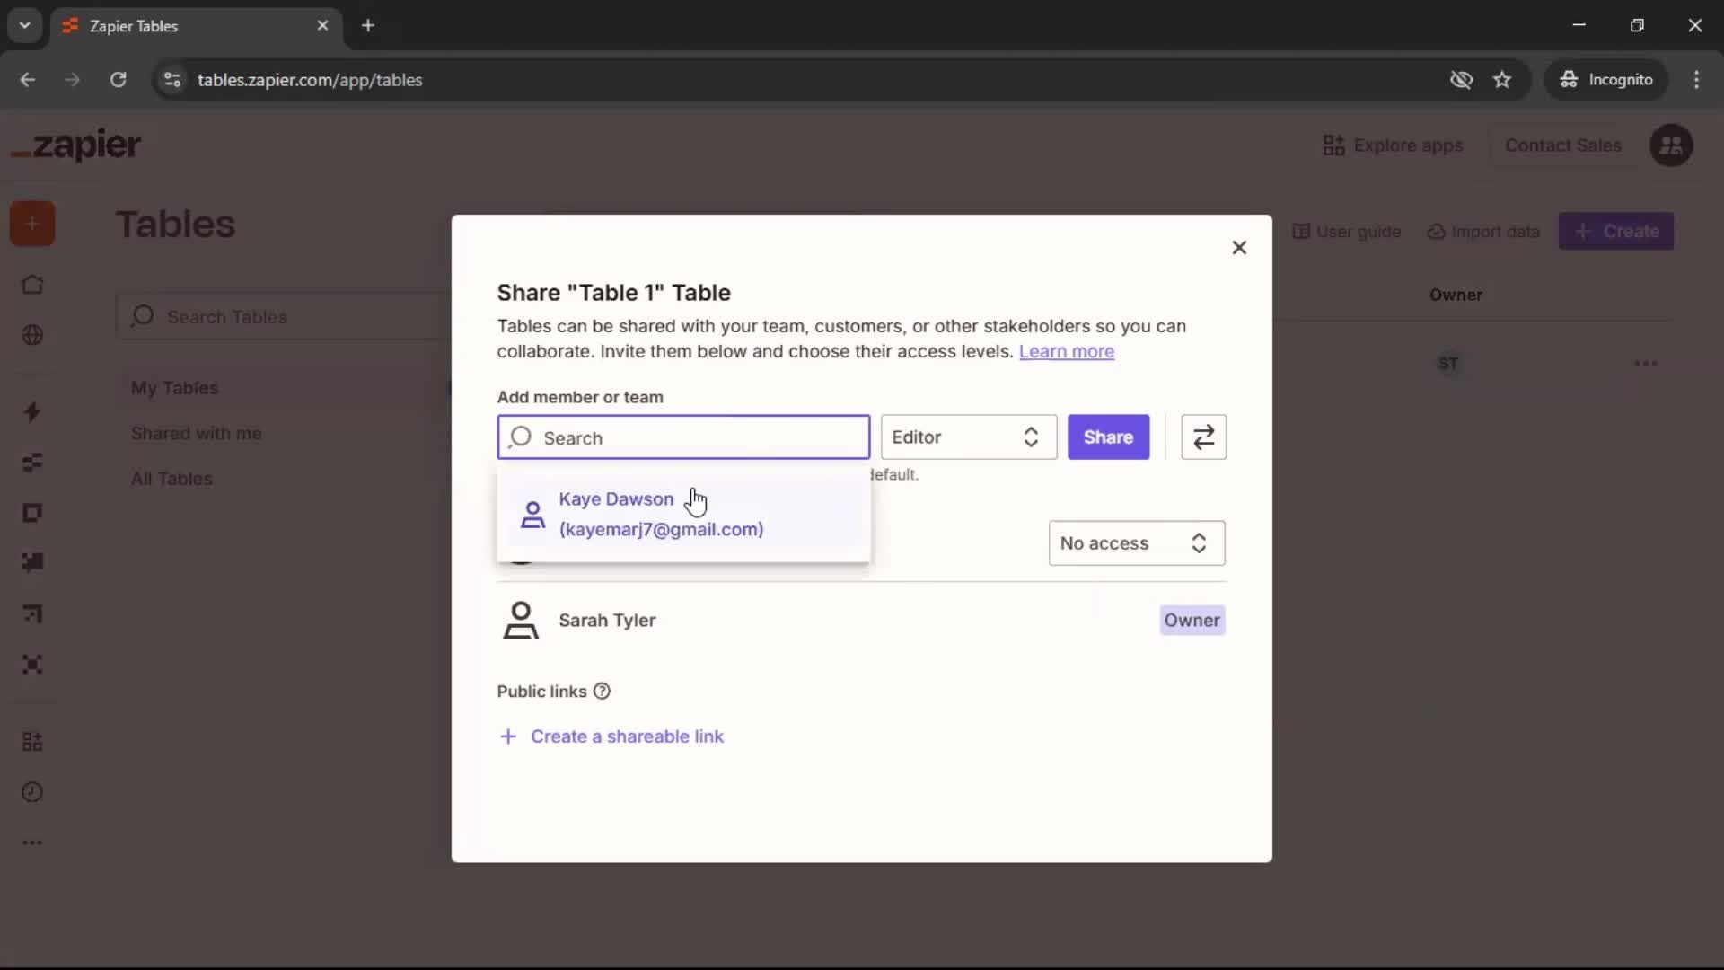This screenshot has height=970, width=1724.
Task: Click the Public links help icon
Action: pyautogui.click(x=602, y=692)
